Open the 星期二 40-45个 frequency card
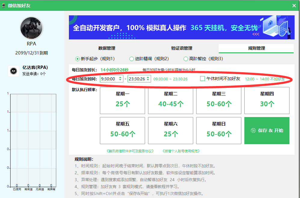The image size is (300, 198). (x=171, y=101)
